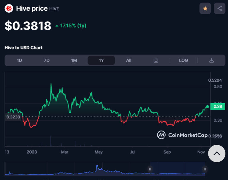Click the HIVE ticker symbol text
Viewport: 228px width, 180px height.
[54, 9]
